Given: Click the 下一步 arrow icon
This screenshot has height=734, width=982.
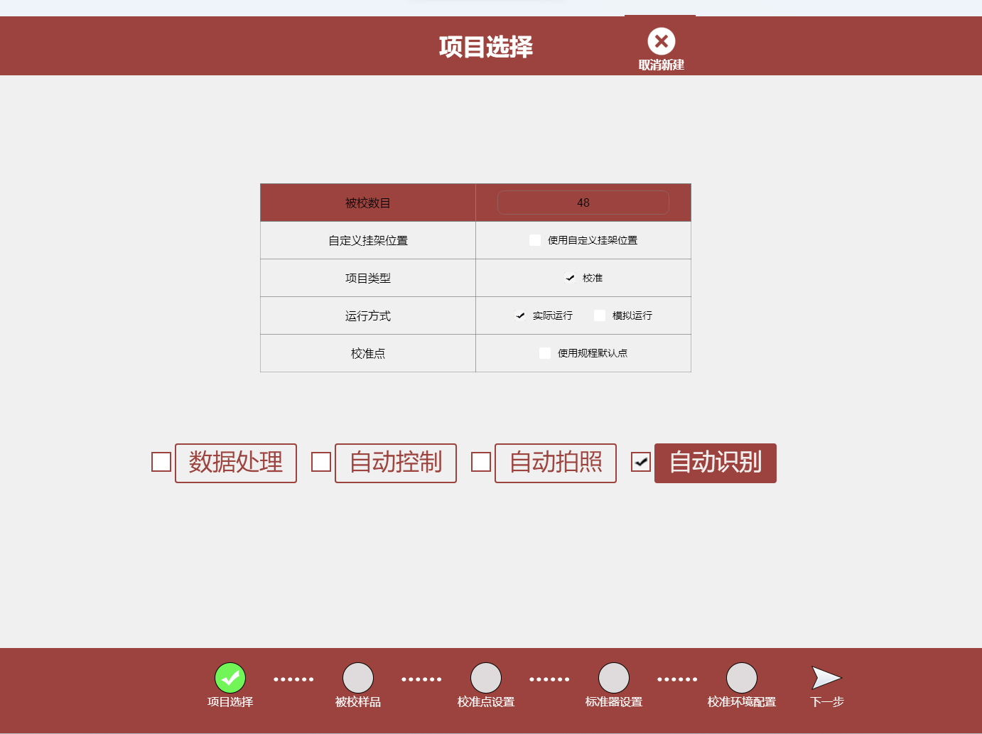Looking at the screenshot, I should tap(826, 678).
